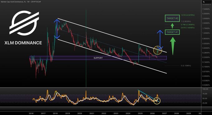
Task: Click 2028 on the time axis
Action: pyautogui.click(x=176, y=113)
